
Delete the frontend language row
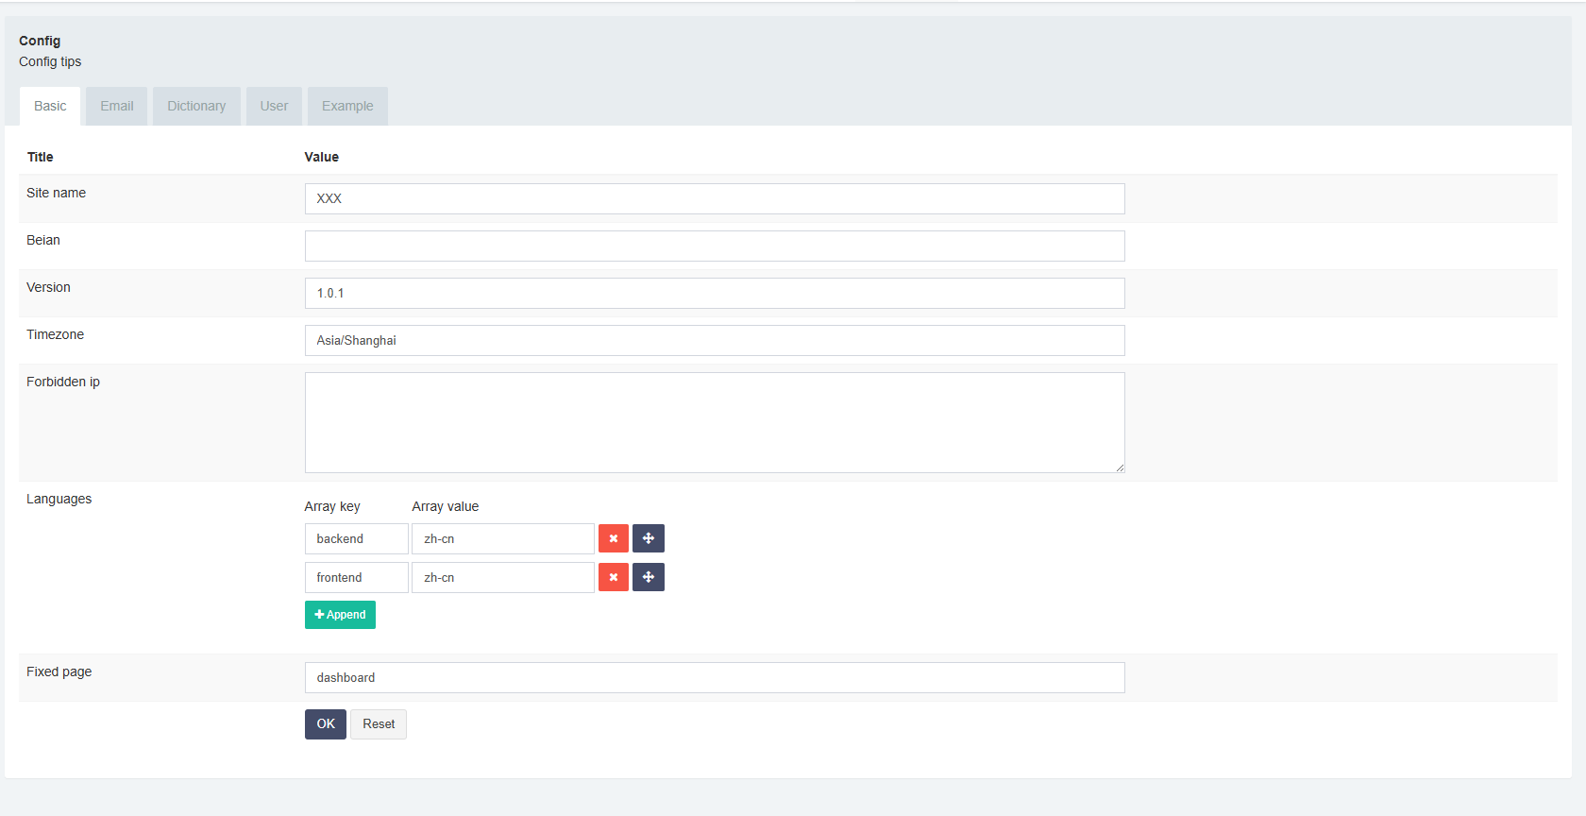pos(613,577)
